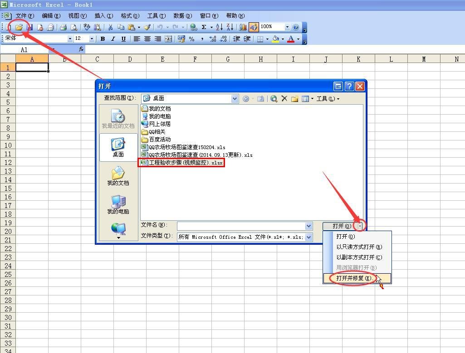Expand the 文件类型 file type dropdown

(x=308, y=237)
